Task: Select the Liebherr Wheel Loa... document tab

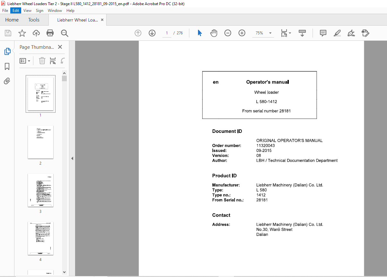Action: [77, 20]
